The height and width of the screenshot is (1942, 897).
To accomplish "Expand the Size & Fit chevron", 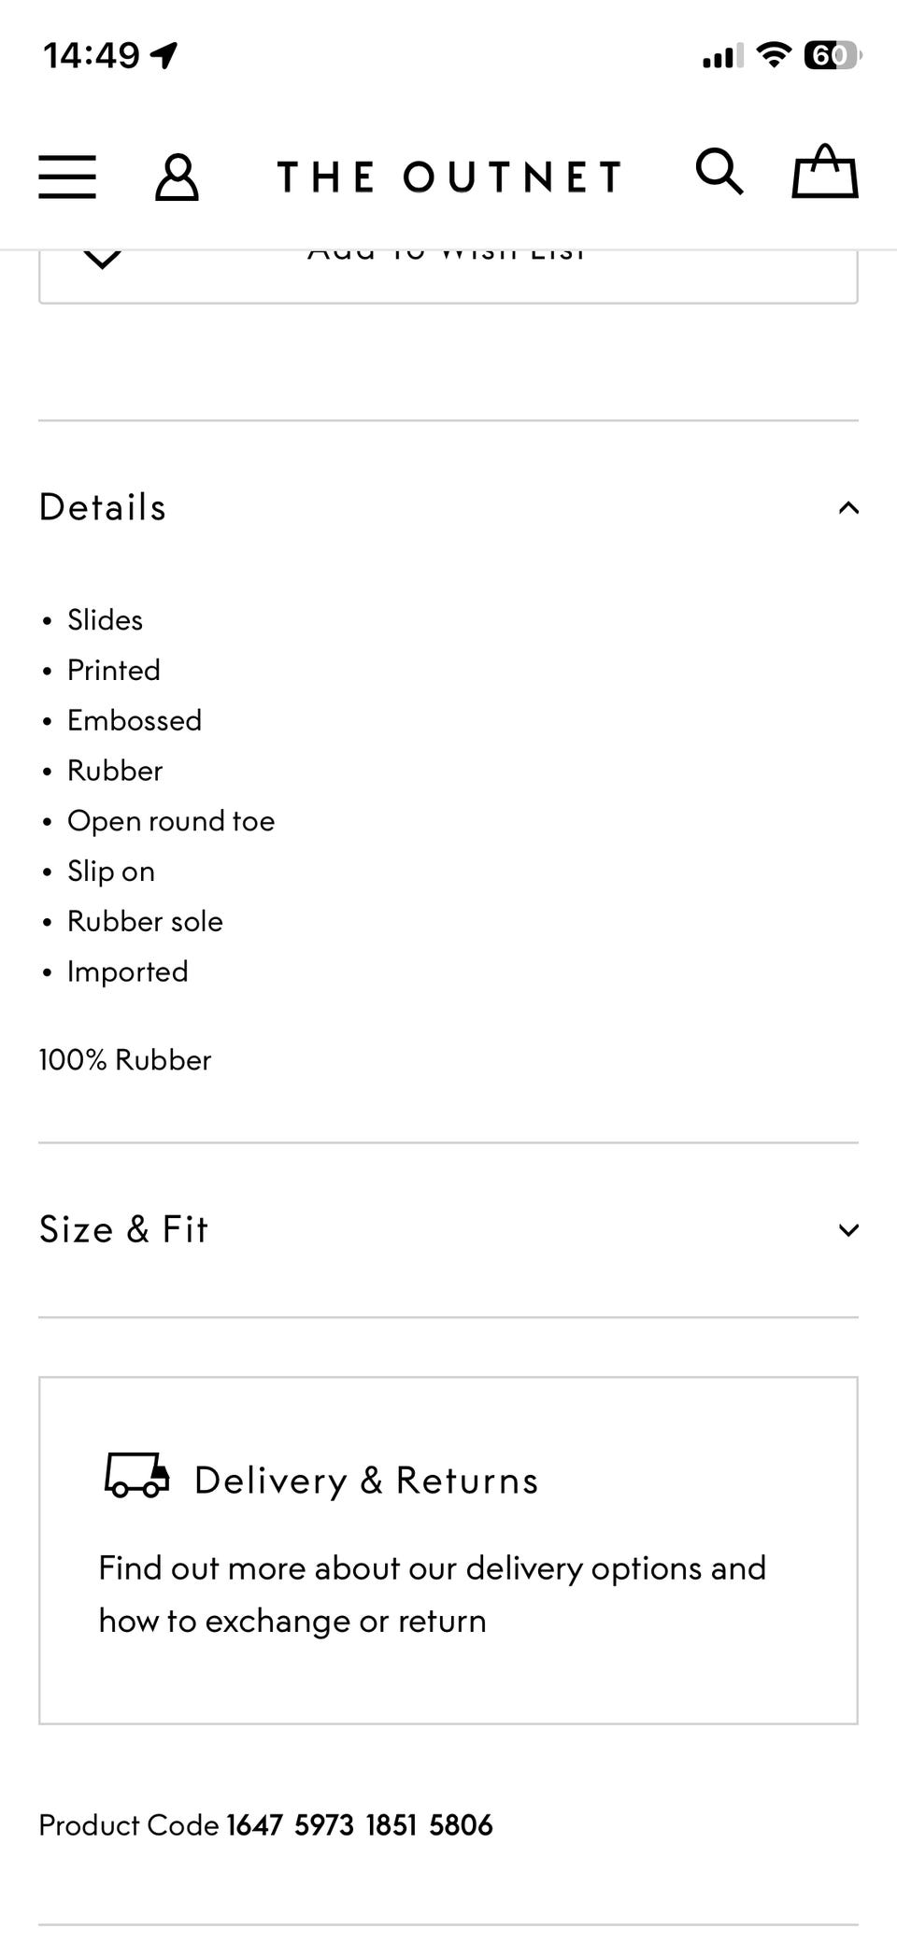I will tap(847, 1230).
